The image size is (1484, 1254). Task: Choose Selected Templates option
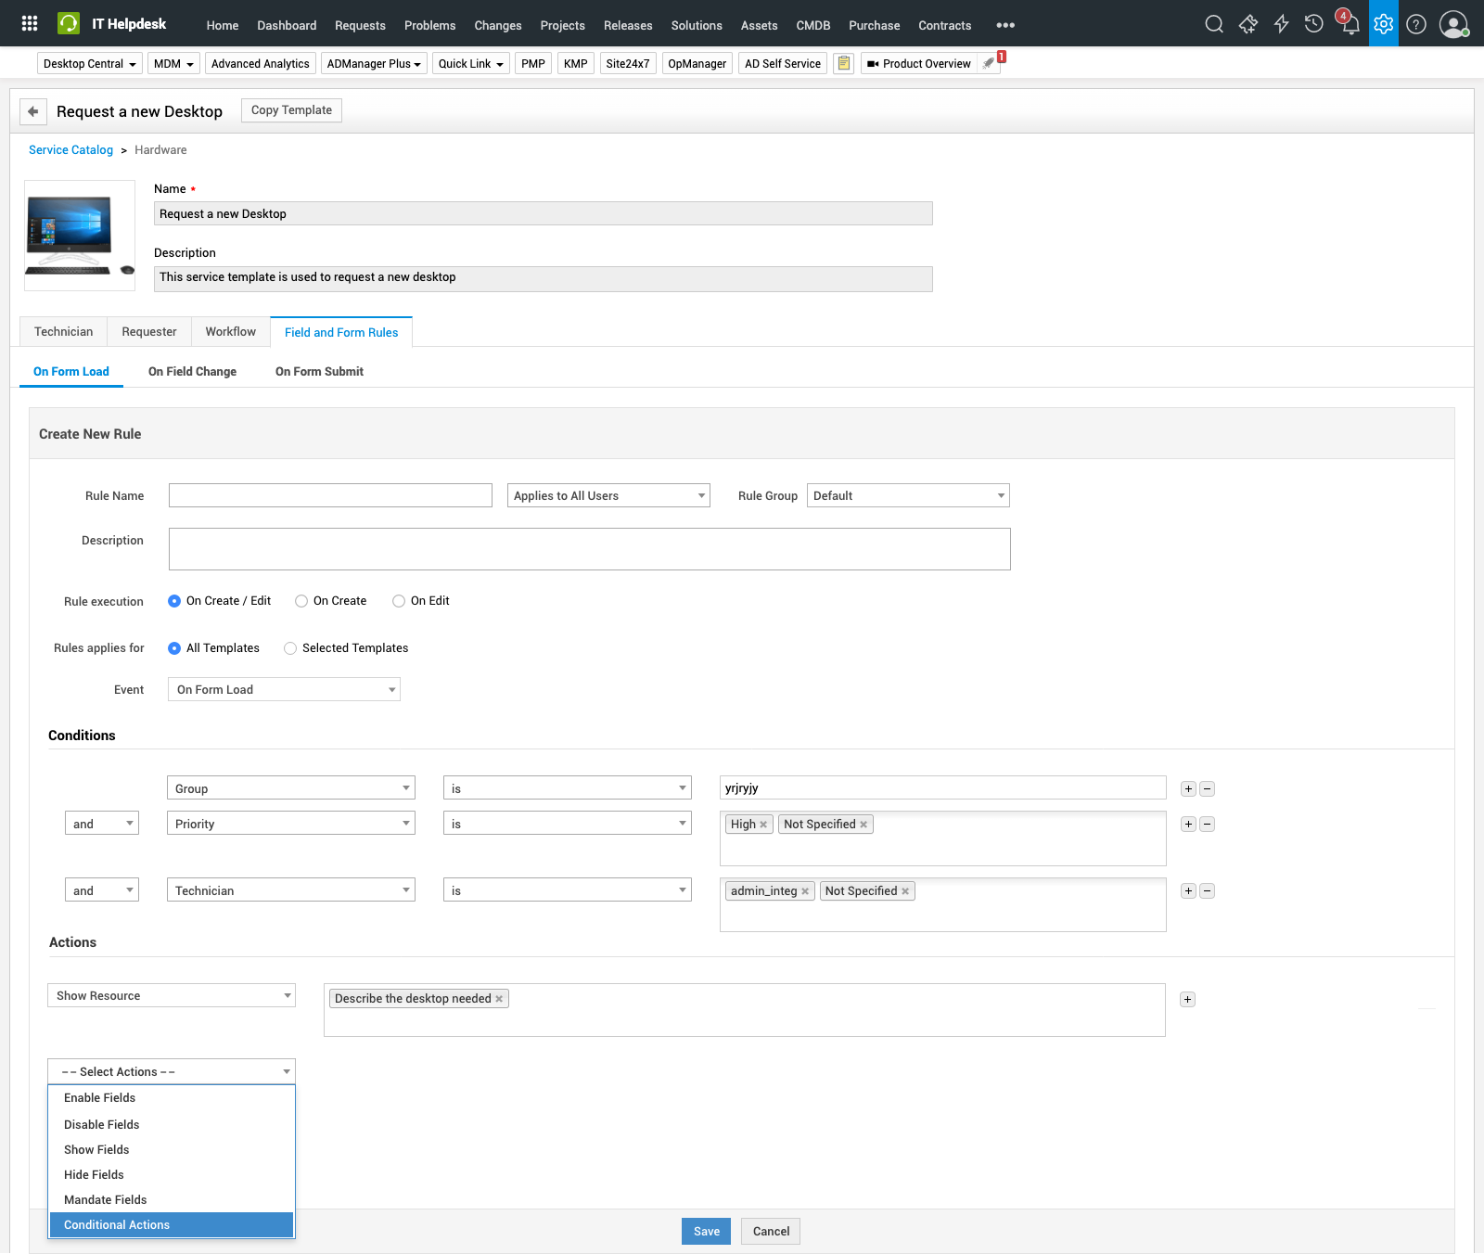pos(290,648)
